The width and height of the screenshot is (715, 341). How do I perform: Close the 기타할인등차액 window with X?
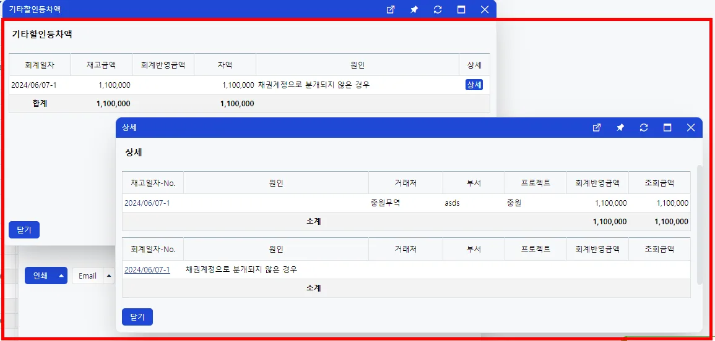click(485, 9)
